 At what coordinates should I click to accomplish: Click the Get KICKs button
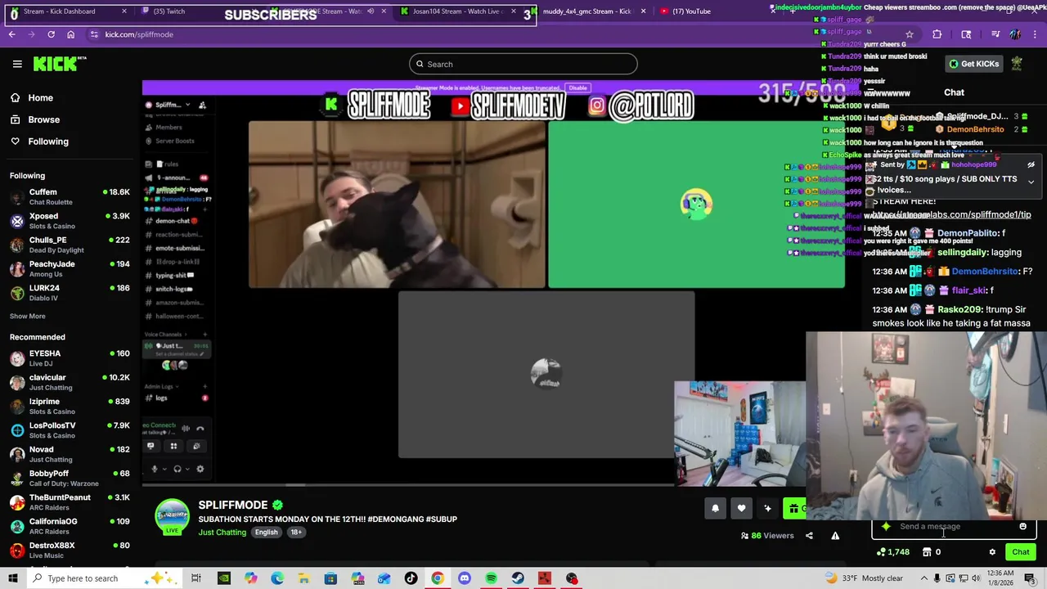click(973, 64)
